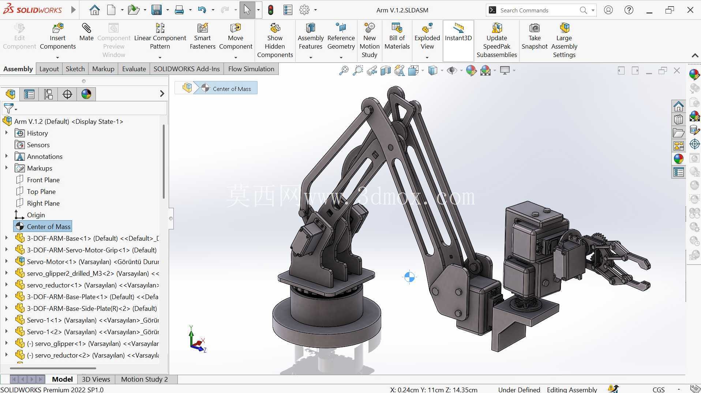Open the PropertyManager tab icon

pyautogui.click(x=29, y=94)
